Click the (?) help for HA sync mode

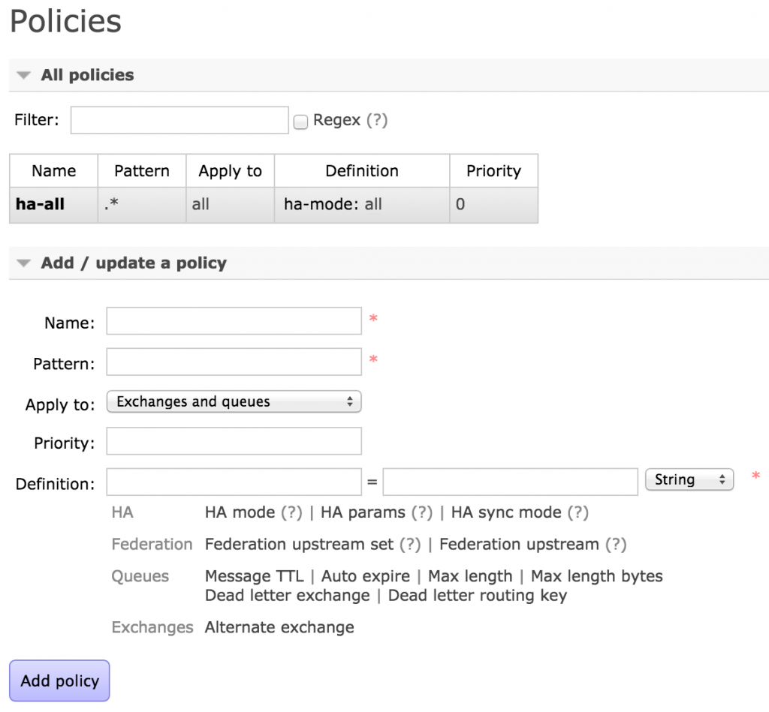tap(578, 512)
